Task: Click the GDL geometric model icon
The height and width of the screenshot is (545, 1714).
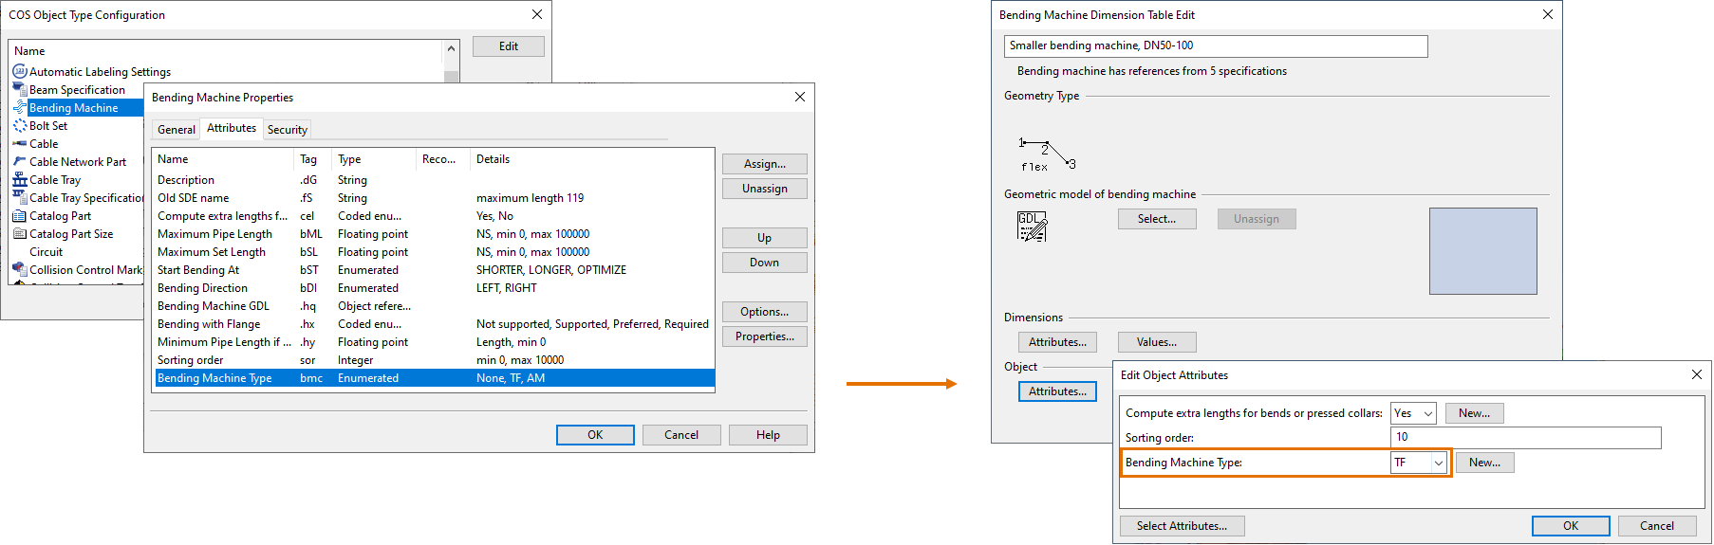Action: [x=1032, y=227]
